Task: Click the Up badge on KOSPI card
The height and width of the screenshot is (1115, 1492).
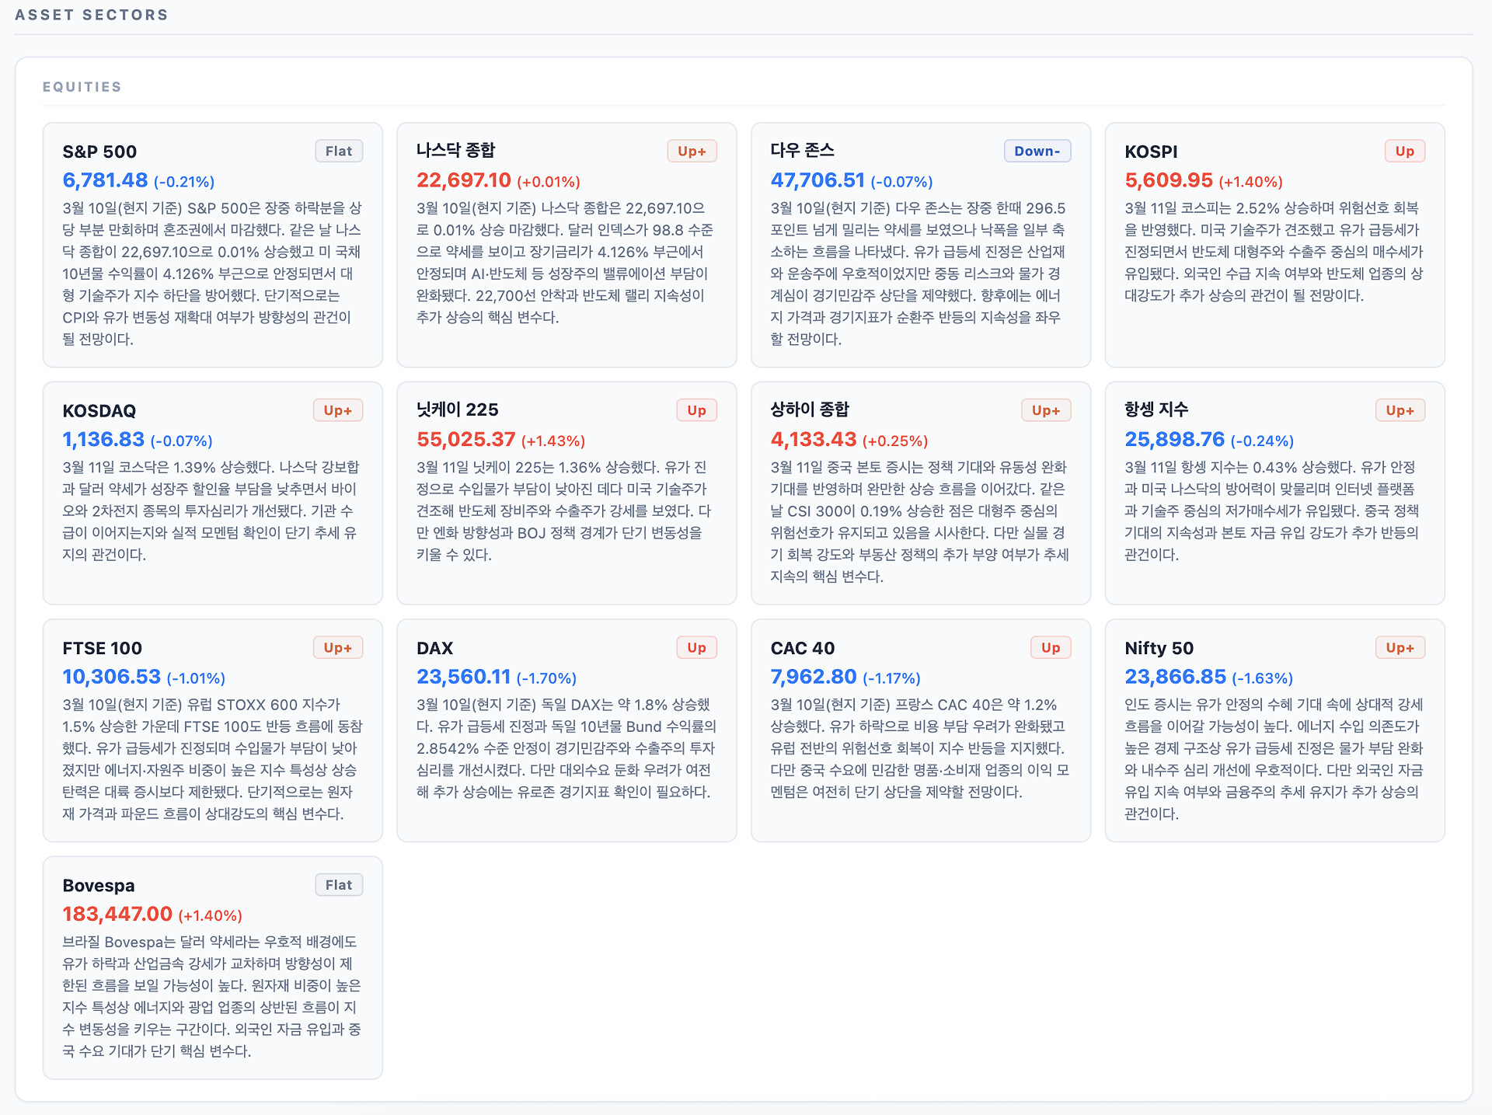Action: [1404, 151]
